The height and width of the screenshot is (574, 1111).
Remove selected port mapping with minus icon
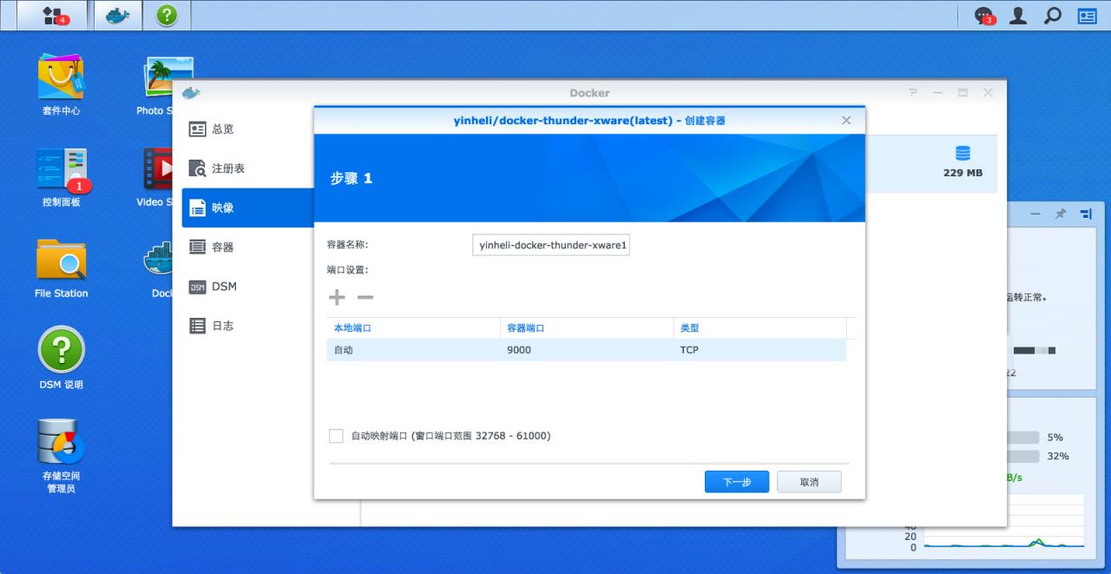tap(365, 297)
